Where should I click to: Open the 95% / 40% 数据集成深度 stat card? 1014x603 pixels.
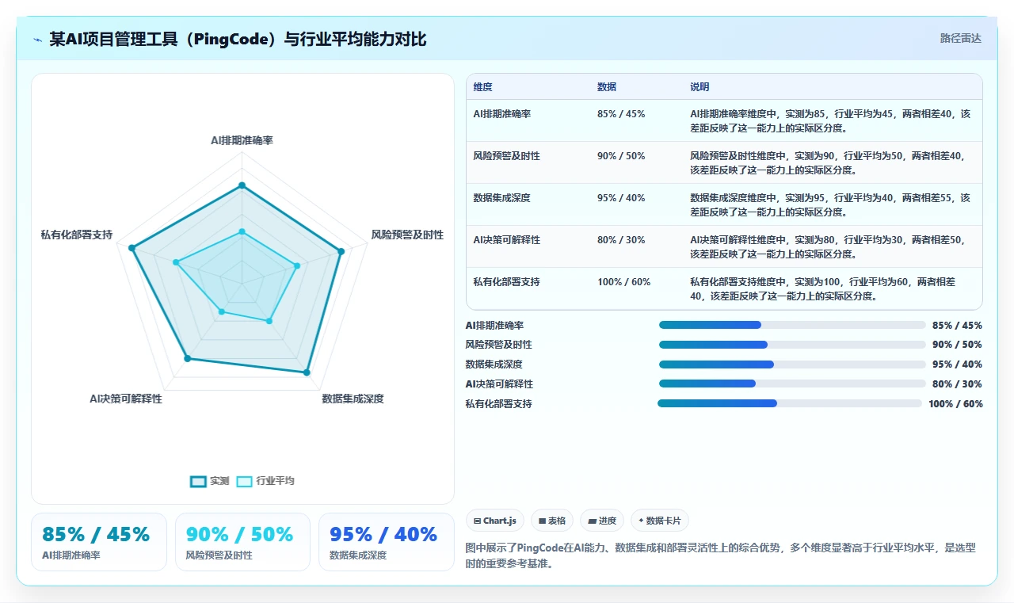coord(387,542)
